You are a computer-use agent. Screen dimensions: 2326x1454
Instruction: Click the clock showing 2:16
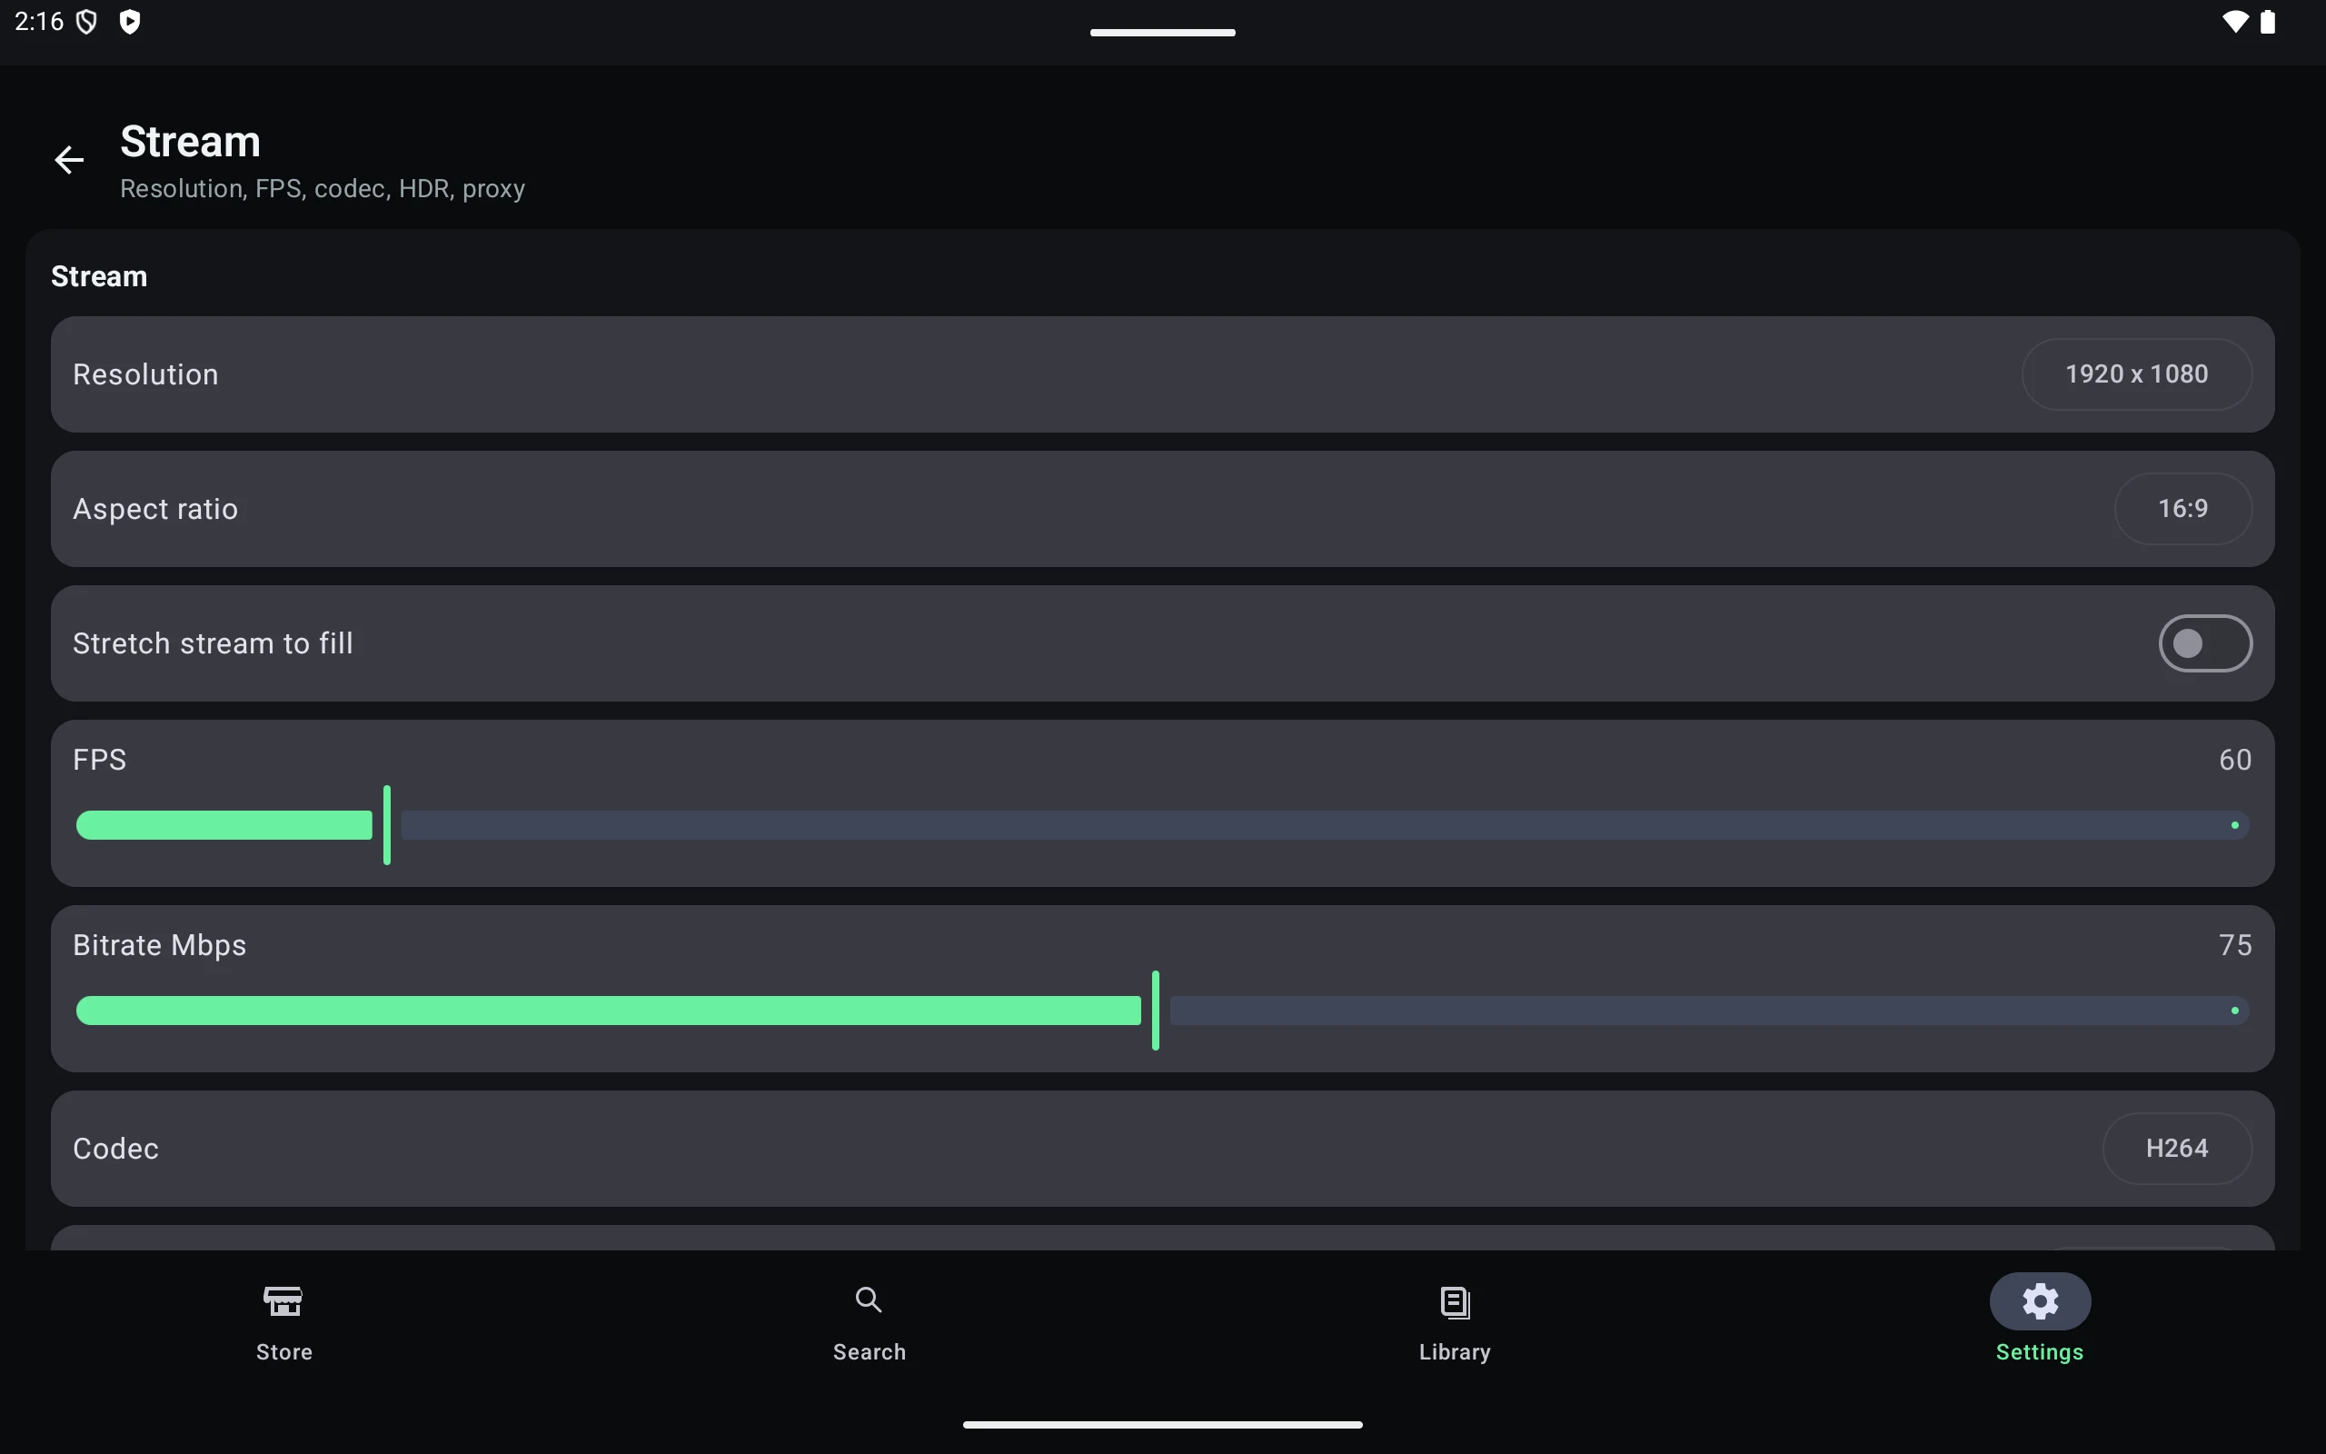coord(38,21)
